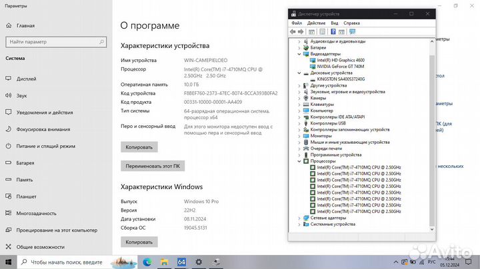Click the Системные устройства icon
This screenshot has width=480, height=269.
306,224
